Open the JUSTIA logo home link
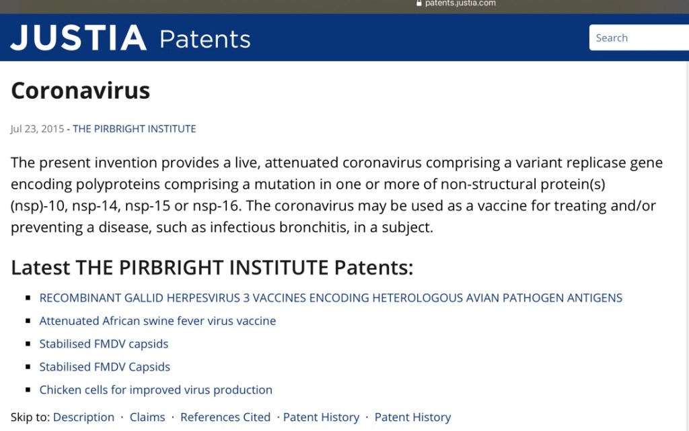Viewport: 689px width, 431px height. [x=78, y=38]
